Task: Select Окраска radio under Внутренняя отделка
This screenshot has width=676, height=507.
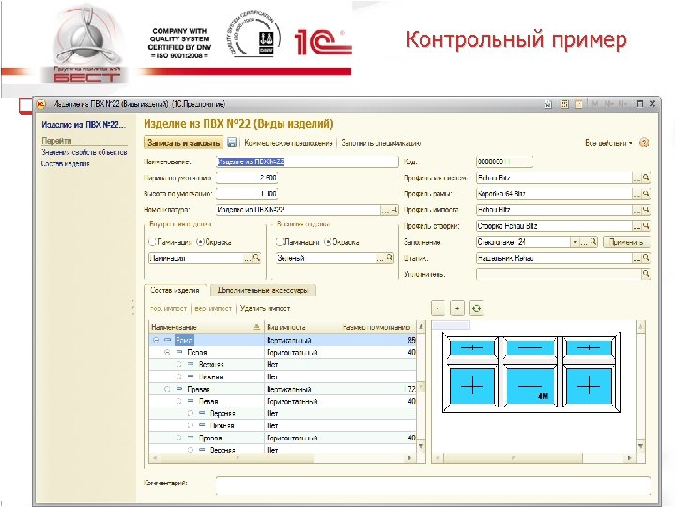Action: [200, 242]
